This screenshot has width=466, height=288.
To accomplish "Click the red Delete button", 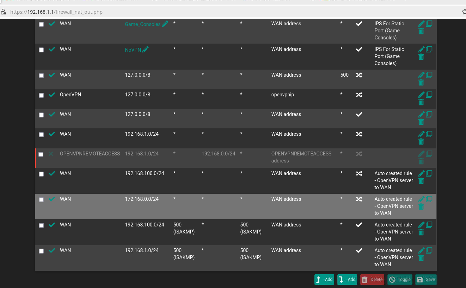I will [372, 280].
